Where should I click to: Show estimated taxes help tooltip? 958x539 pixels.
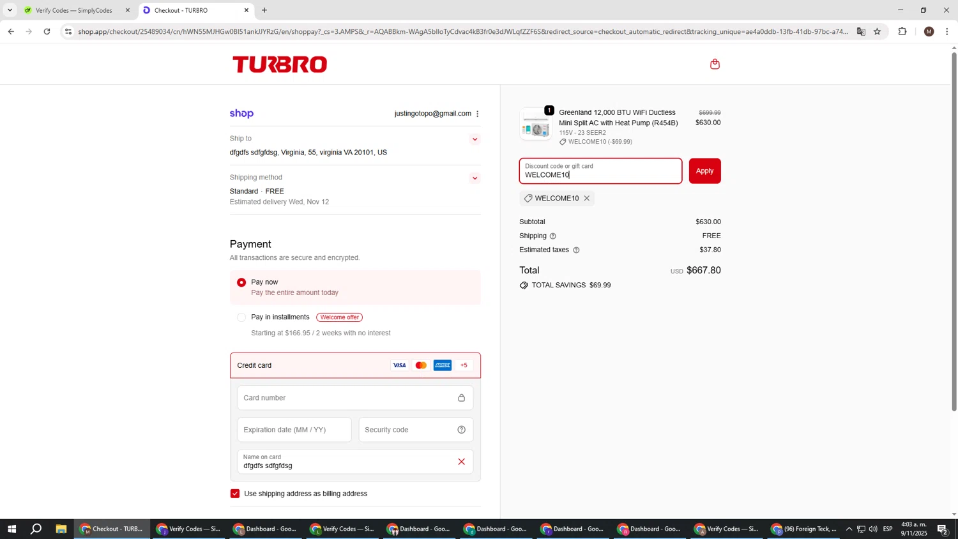576,250
